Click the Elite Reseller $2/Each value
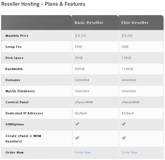Image resolution: width=165 pixels, height=160 pixels. pos(128,113)
